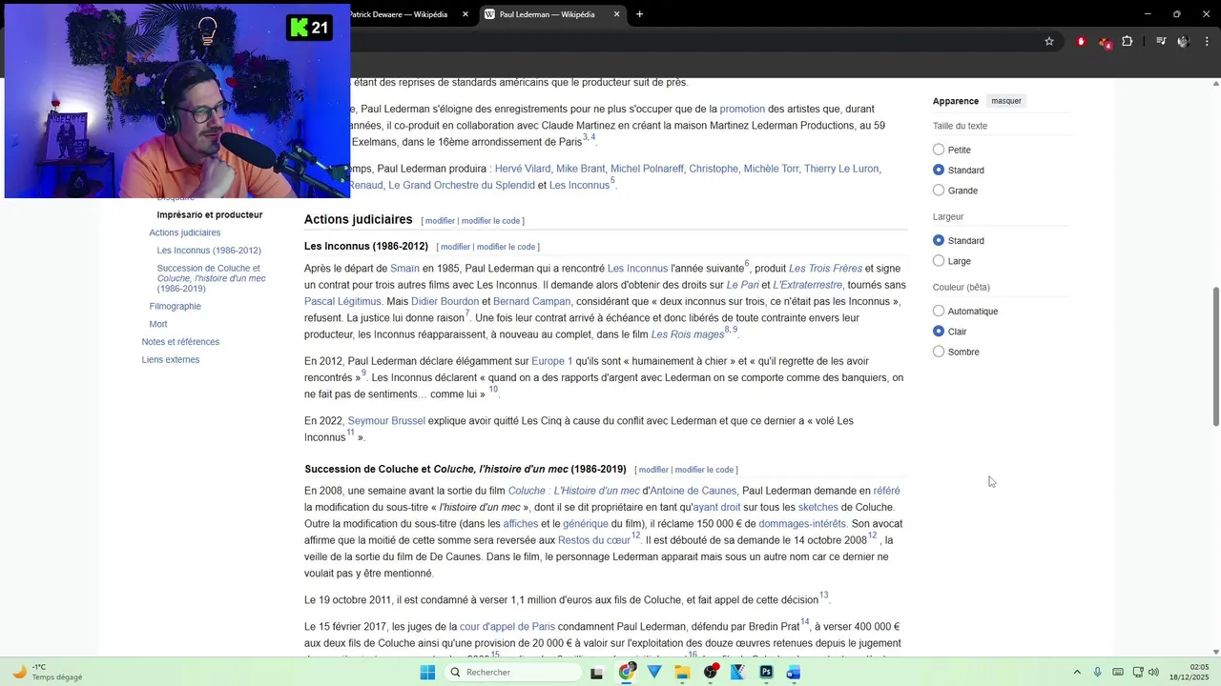Jump to Les Inconnus (1986-2012) in the sidebar
Screen dimensions: 1221x686
[209, 251]
